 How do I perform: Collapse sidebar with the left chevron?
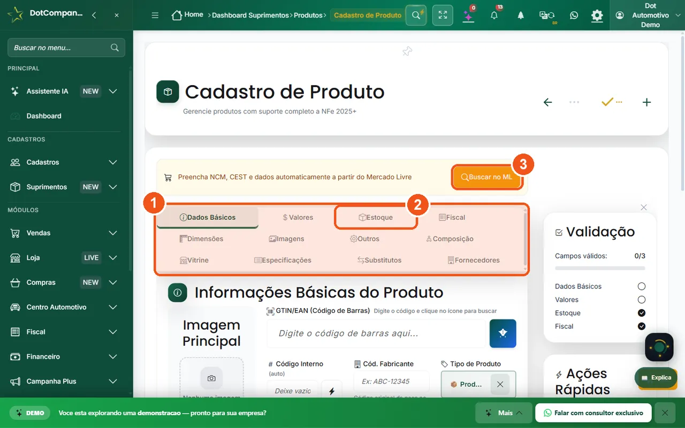coord(94,15)
